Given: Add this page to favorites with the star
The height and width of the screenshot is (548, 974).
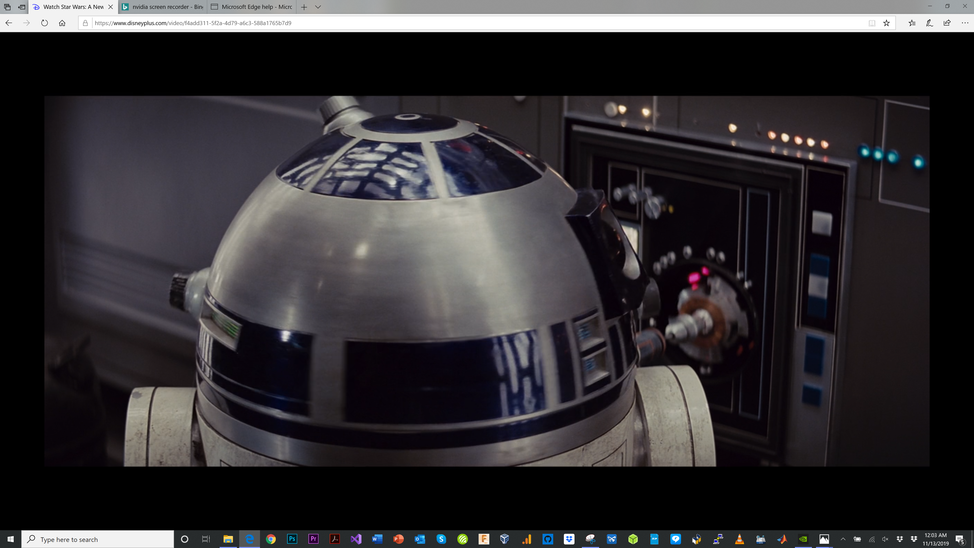Looking at the screenshot, I should point(886,23).
